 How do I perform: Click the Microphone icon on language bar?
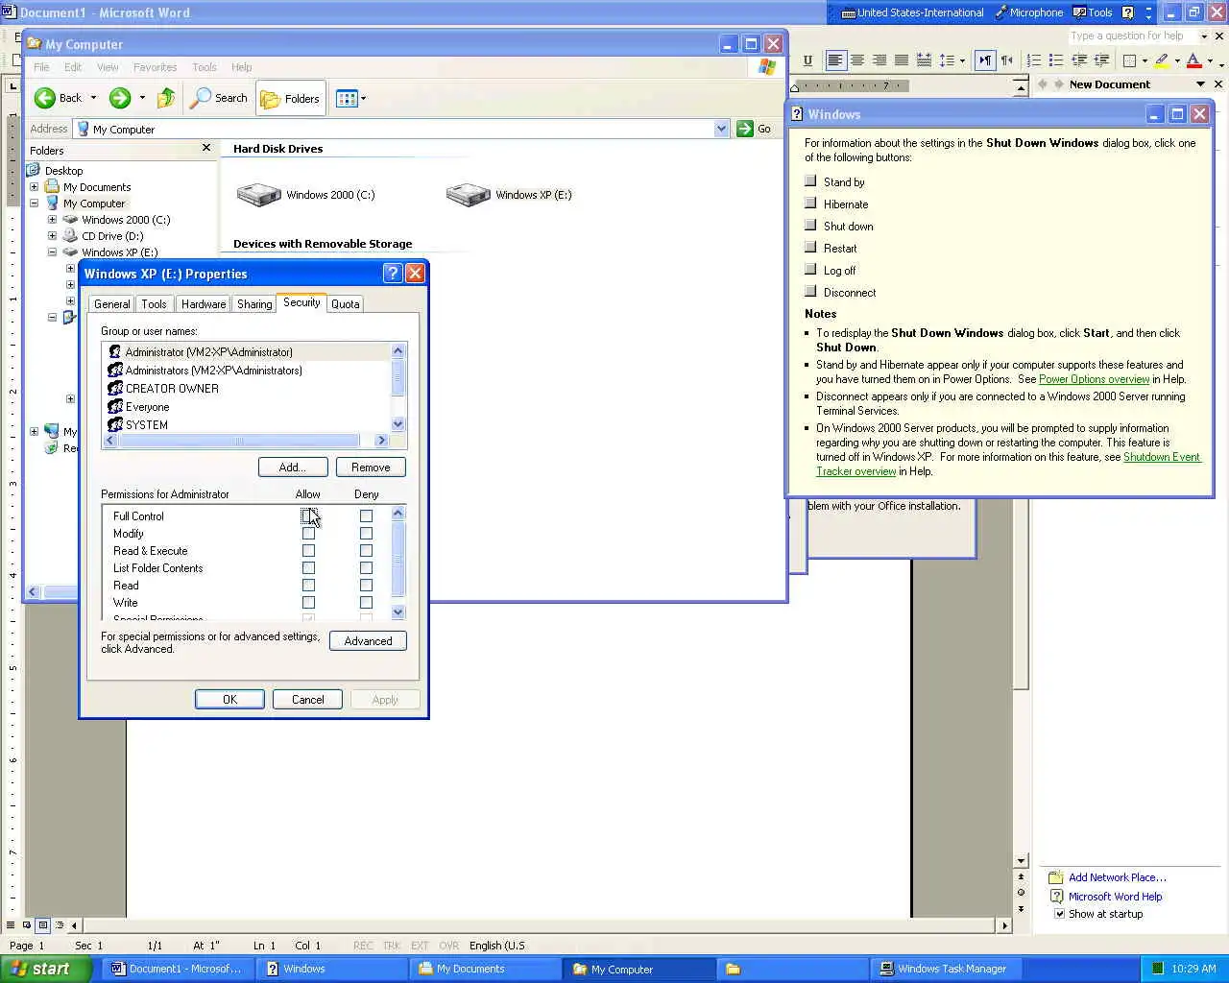[x=1001, y=12]
